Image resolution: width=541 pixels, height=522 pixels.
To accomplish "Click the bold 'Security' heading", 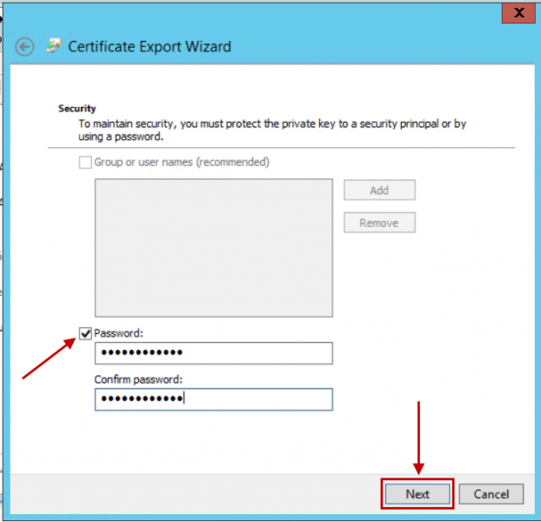I will point(77,109).
